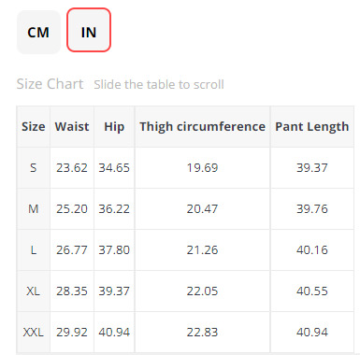This screenshot has height=355, width=360.
Task: Click pant length 39.37 for S
Action: click(x=312, y=168)
